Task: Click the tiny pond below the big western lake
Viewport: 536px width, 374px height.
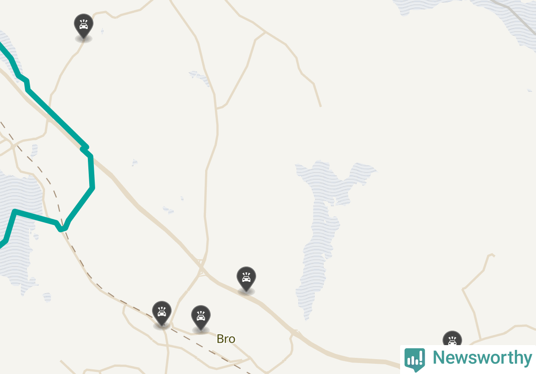Action: 47,297
